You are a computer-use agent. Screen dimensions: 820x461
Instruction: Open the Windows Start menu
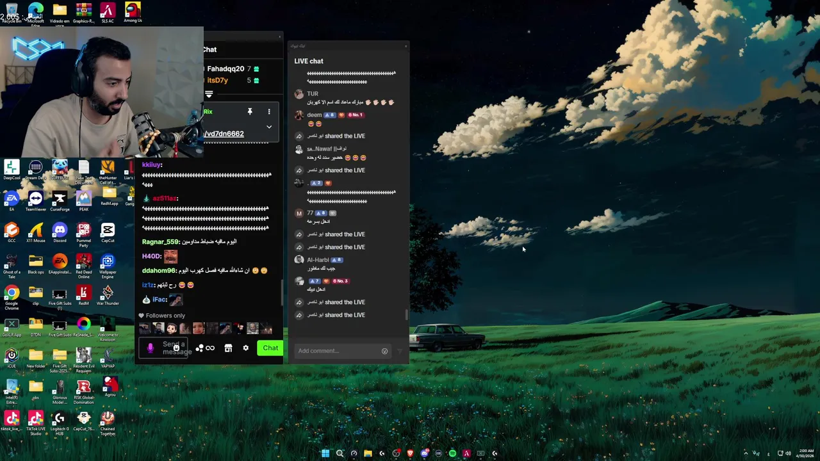(x=325, y=453)
